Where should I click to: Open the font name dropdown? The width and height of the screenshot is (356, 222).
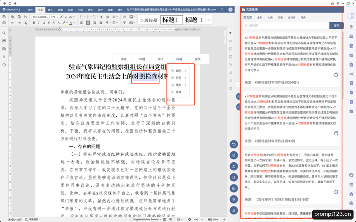click(x=41, y=17)
